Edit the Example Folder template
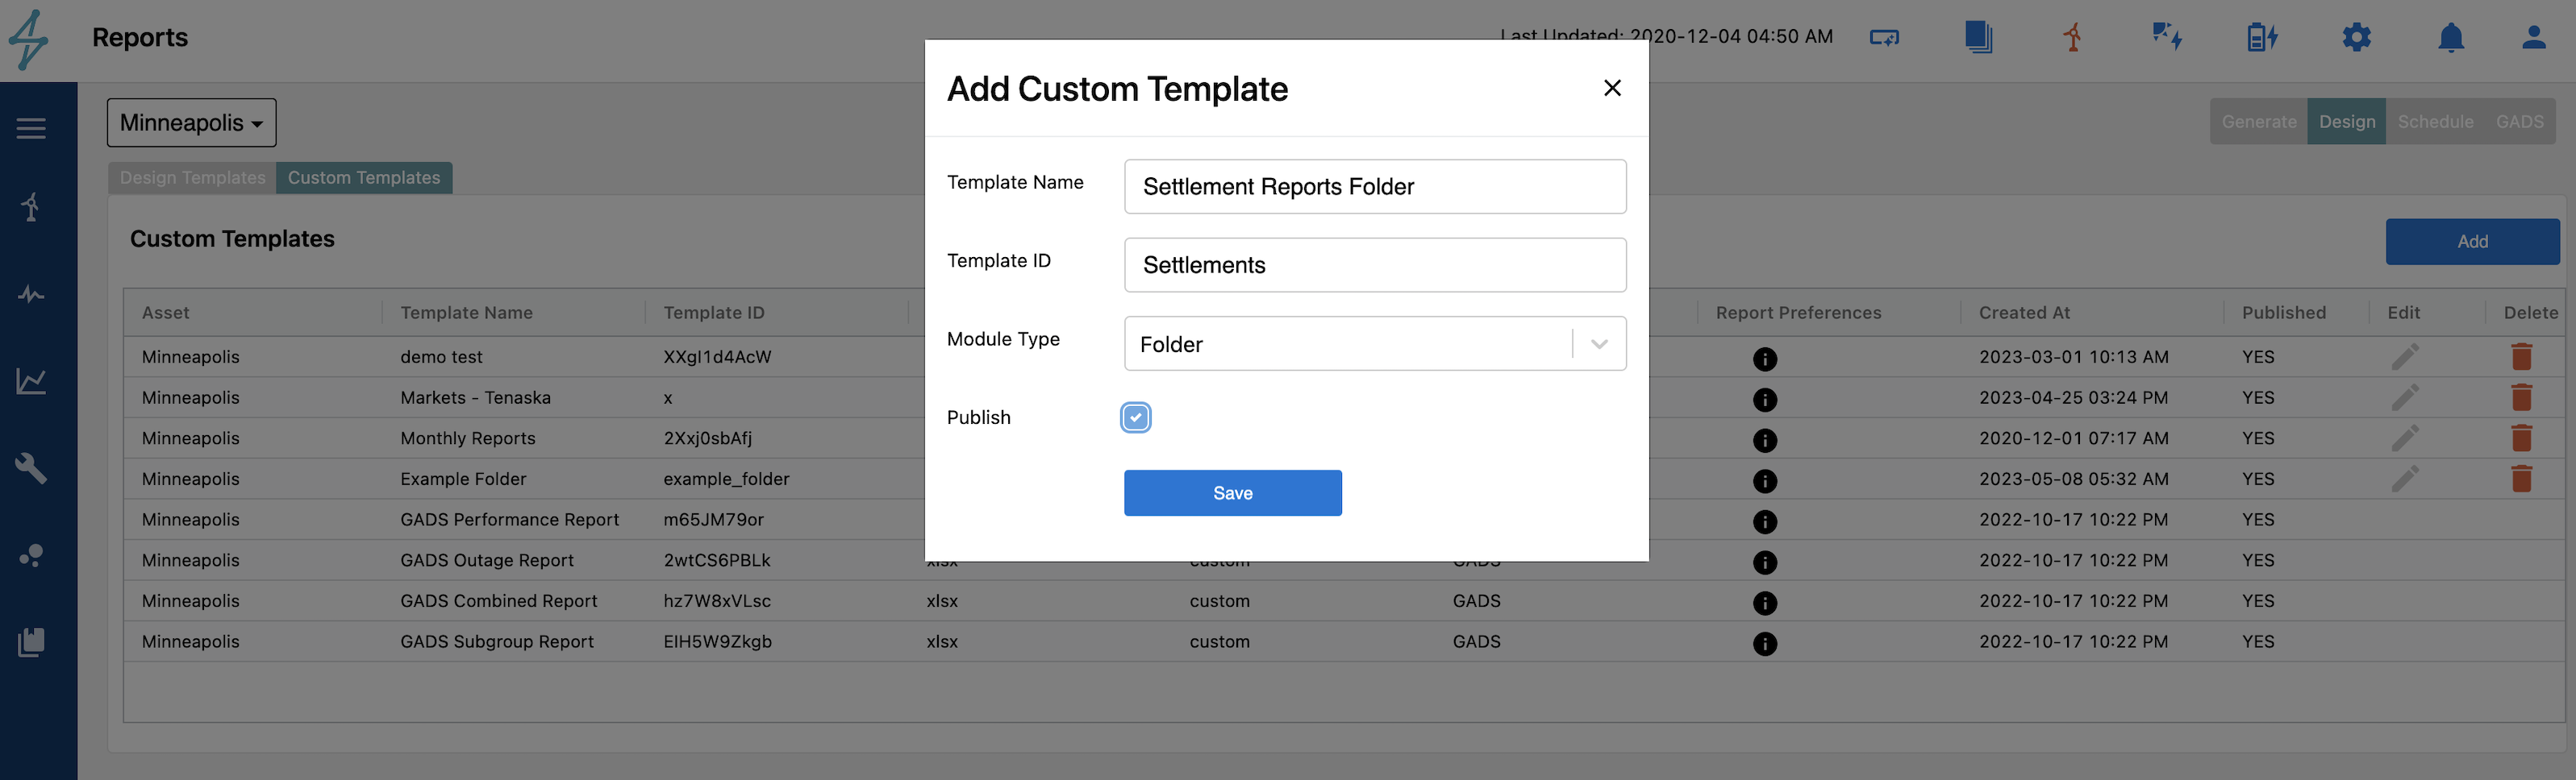The image size is (2576, 780). tap(2405, 479)
